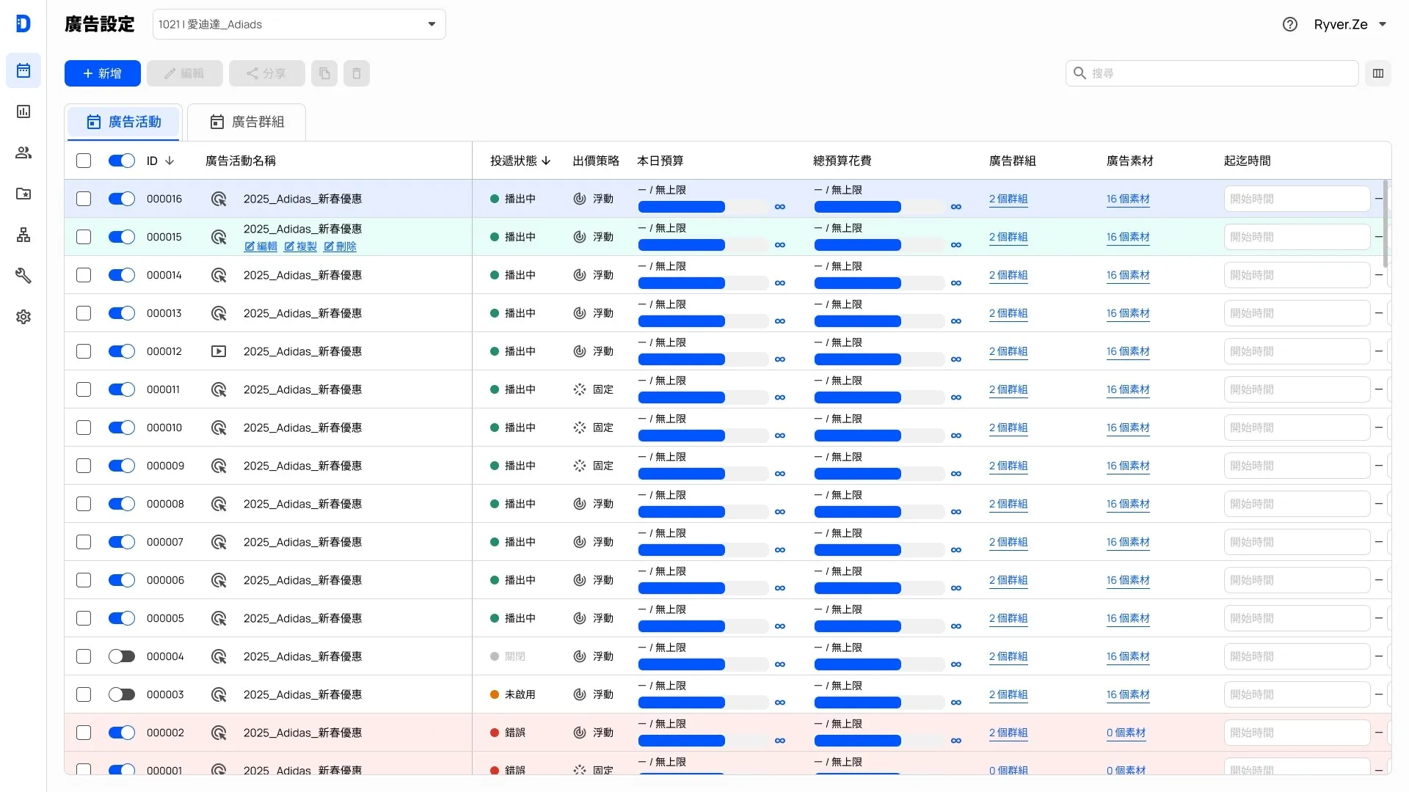Tick the select-all checkbox in the table header
1409x792 pixels.
(x=84, y=161)
